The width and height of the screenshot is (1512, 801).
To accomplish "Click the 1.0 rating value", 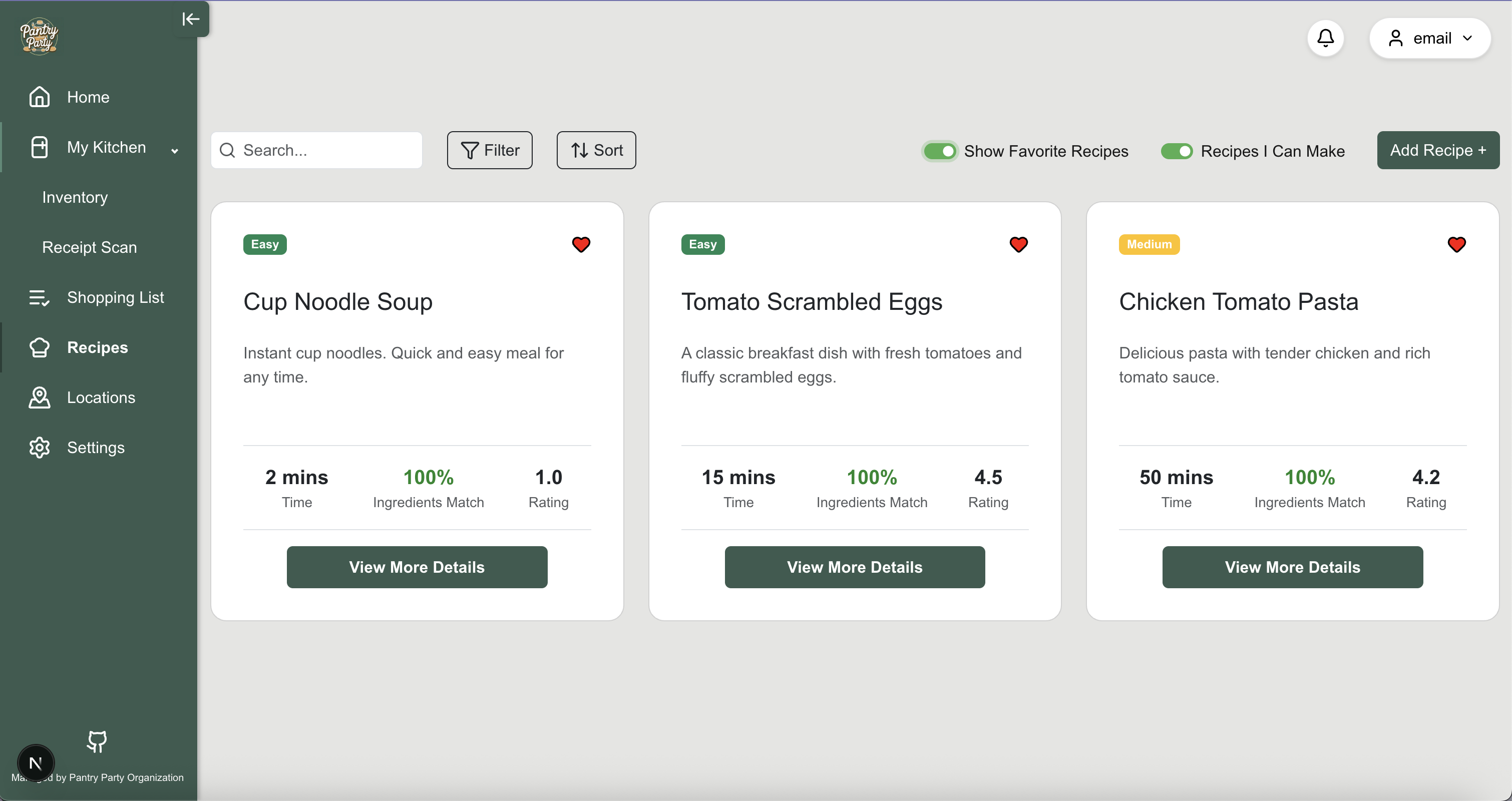I will 548,477.
